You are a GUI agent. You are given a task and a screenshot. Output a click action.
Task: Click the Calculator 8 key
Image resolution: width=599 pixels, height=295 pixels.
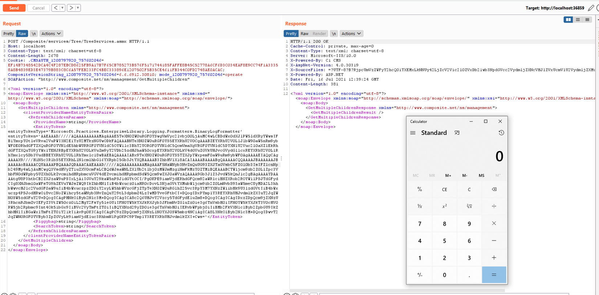[444, 223]
